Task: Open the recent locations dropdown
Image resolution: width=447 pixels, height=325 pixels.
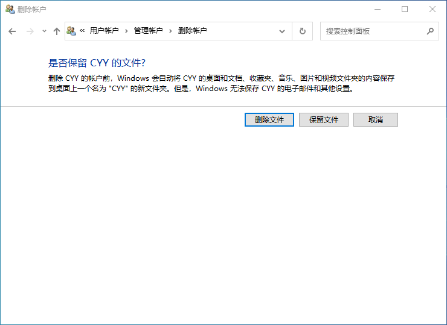Action: point(44,31)
